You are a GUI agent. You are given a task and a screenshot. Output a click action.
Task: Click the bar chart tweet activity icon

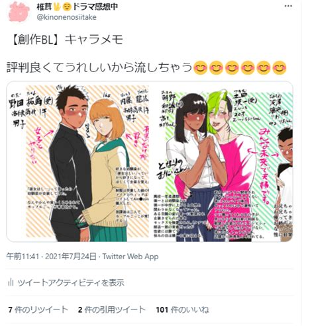11,282
